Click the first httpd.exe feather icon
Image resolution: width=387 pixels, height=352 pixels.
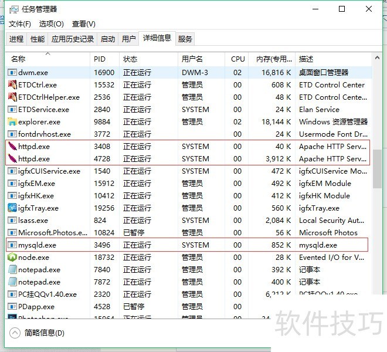(x=12, y=147)
